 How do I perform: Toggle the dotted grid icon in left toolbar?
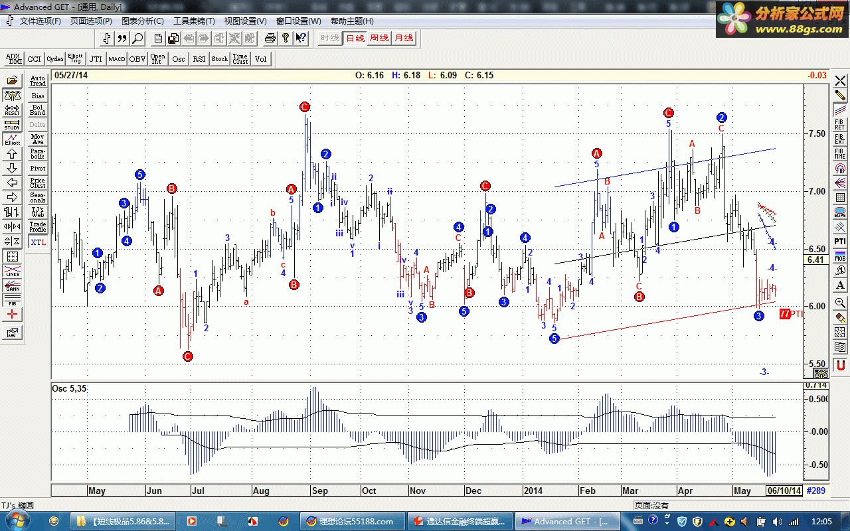point(12,256)
